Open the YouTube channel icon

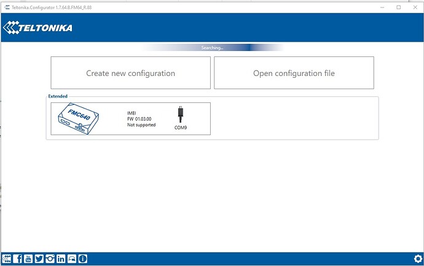pos(28,259)
